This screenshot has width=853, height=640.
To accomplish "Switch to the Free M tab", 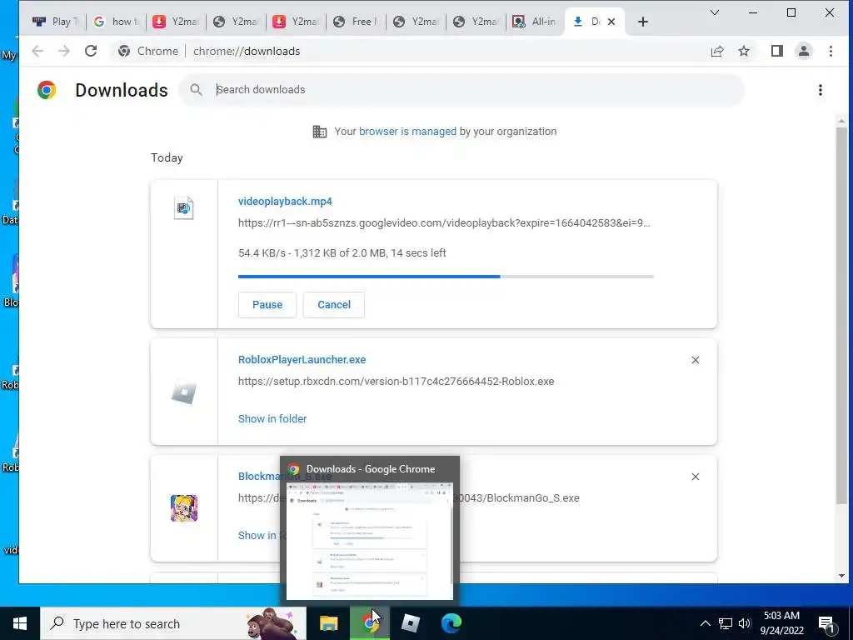I will (356, 22).
